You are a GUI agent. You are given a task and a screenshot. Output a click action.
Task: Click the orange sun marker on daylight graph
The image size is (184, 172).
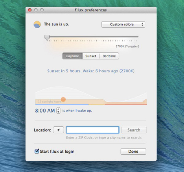coord(63,99)
